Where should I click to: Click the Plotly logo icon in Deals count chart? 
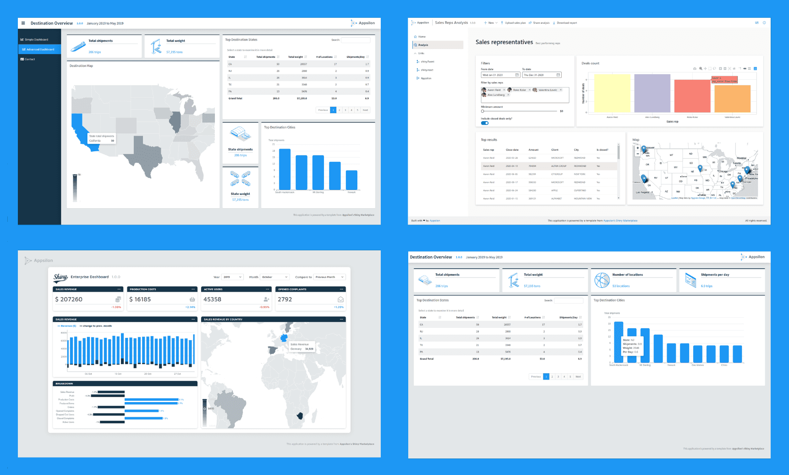tap(756, 68)
